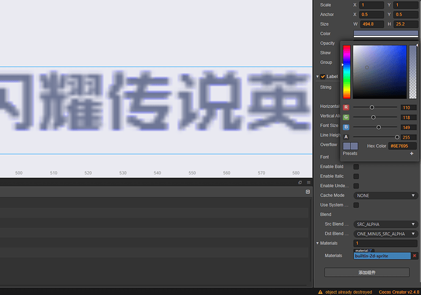Screen dimensions: 421x295
Task: Click the builtin-2d-sprite material slot
Action: [382, 255]
